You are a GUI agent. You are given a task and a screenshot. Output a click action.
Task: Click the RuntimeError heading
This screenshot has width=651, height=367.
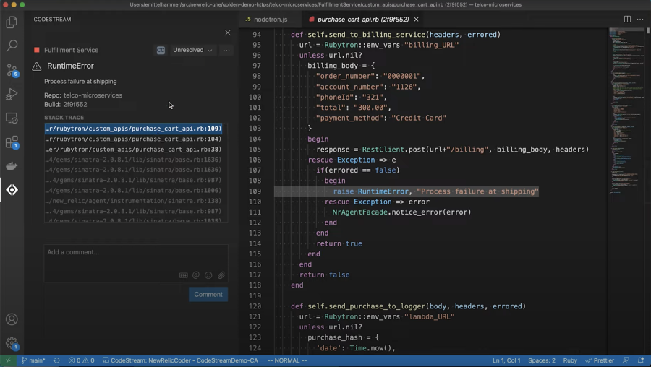point(70,66)
